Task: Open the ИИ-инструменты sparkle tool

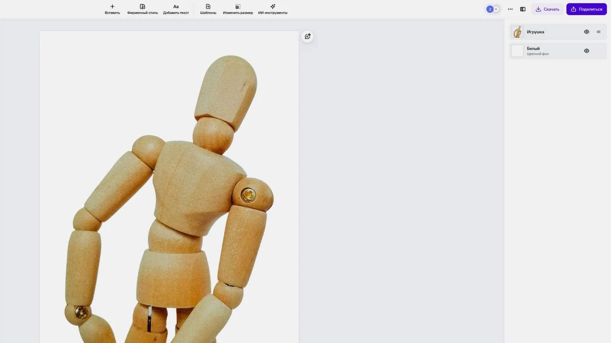Action: (273, 7)
